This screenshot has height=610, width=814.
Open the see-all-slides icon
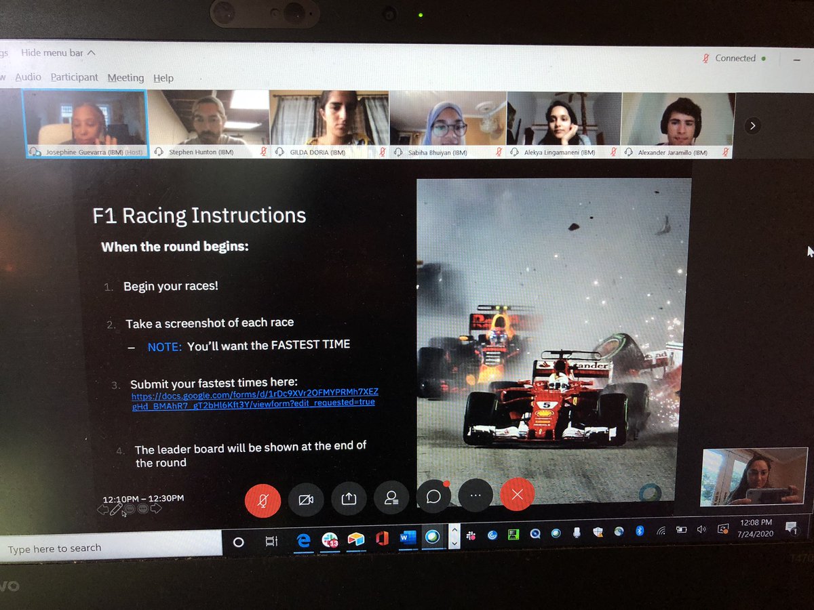point(129,509)
